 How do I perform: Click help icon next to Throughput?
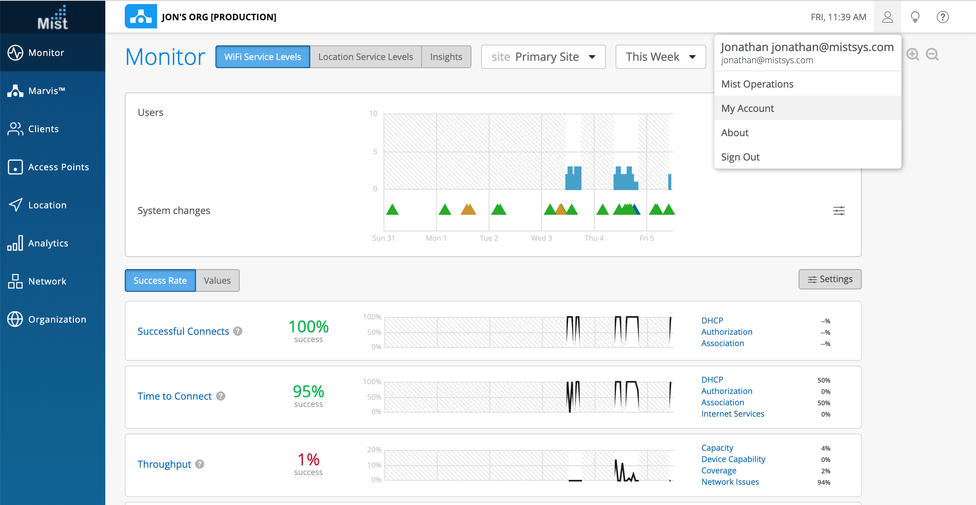pyautogui.click(x=200, y=464)
